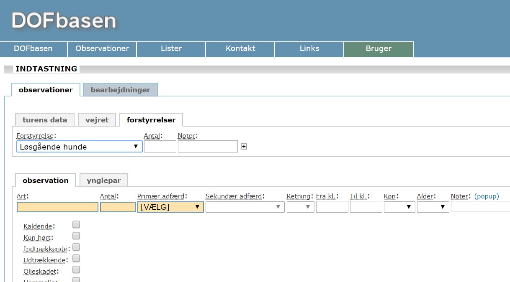Open the Forstyrrelse dropdown showing Løsgående hunde
Screen dimensions: 510x282
click(x=80, y=147)
